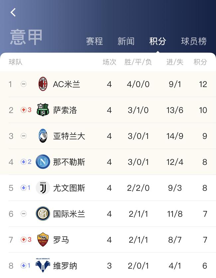Select the 积分 tab
Screen dimensions: 216x278
158,41
